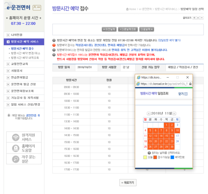Expand 알림 서비스 신청/변경 menu
The image size is (208, 194).
(24, 105)
